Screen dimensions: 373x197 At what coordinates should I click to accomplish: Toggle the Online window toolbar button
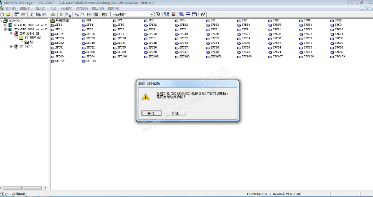[68, 14]
